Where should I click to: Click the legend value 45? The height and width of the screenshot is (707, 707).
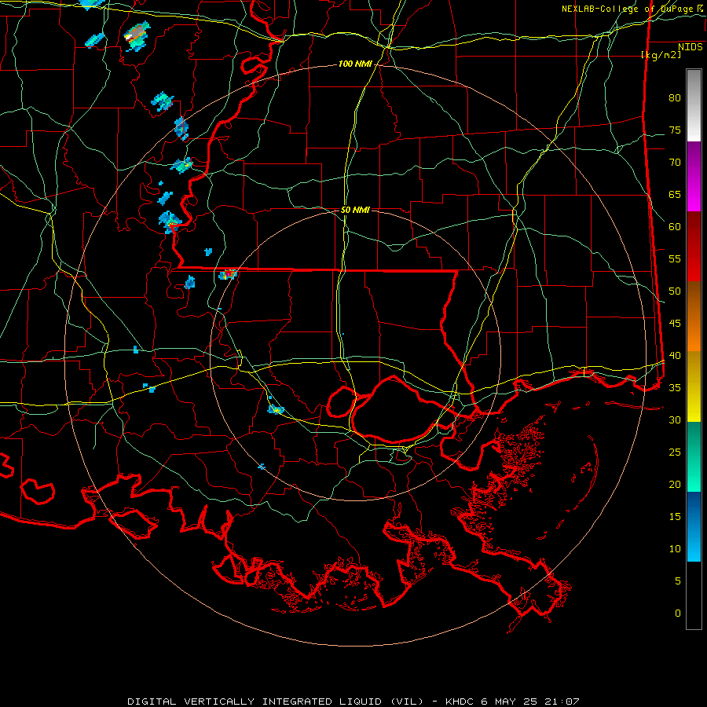(675, 324)
